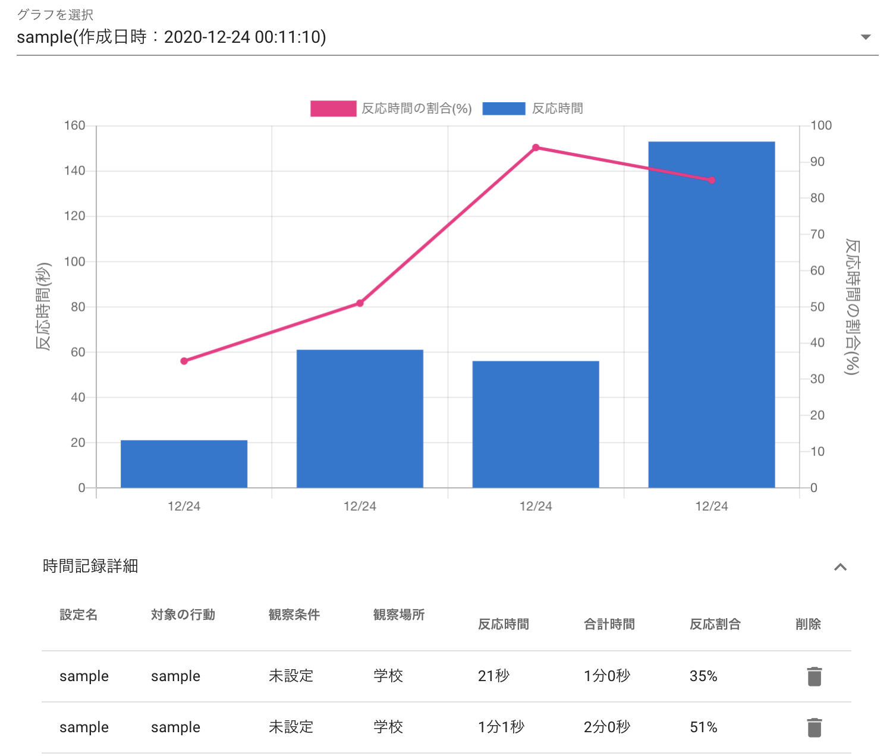
Task: Click the 1分1秒 reaction time cell
Action: [501, 727]
